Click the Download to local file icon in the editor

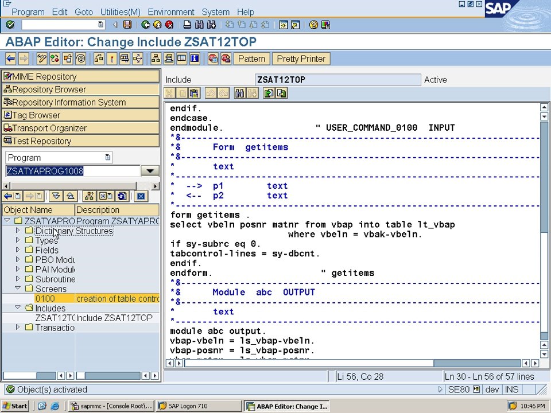[x=281, y=93]
